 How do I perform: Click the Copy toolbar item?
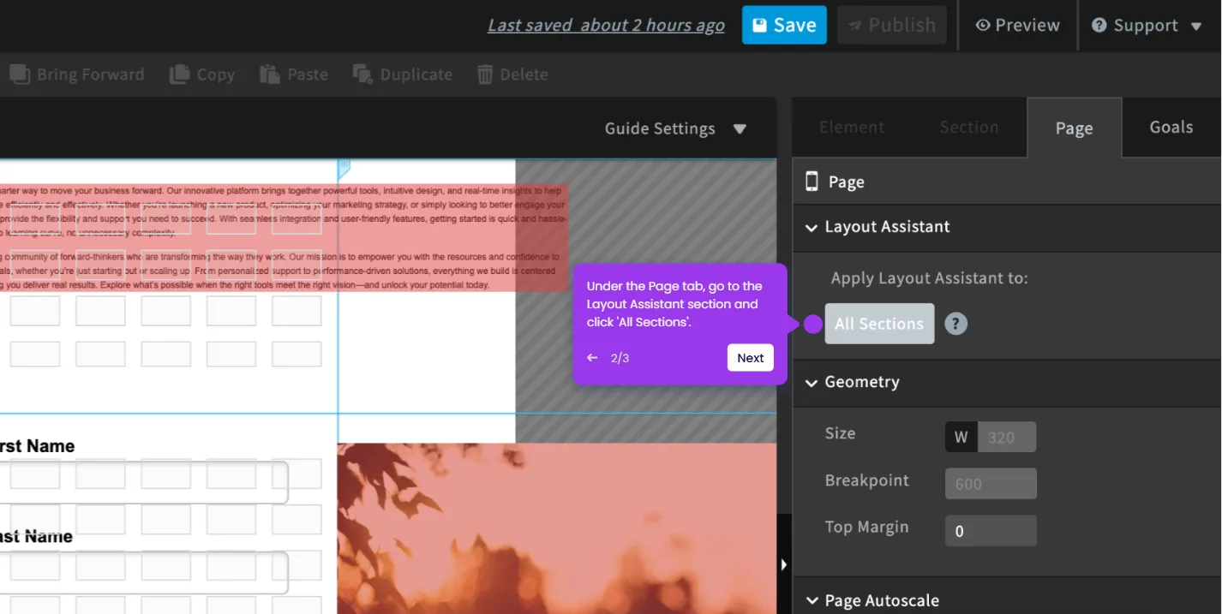click(202, 75)
